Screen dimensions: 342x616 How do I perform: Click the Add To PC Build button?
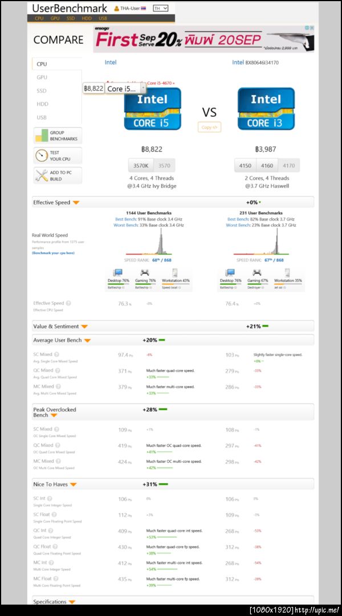coord(58,176)
